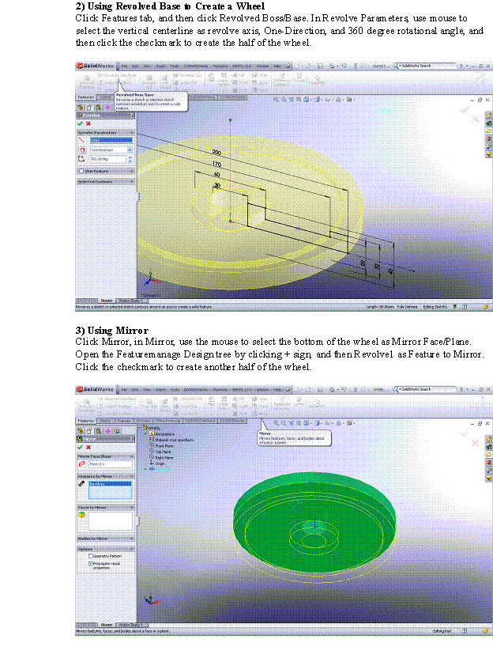
Task: Click the SolidWorks logo in lower screenshot
Action: tap(96, 389)
